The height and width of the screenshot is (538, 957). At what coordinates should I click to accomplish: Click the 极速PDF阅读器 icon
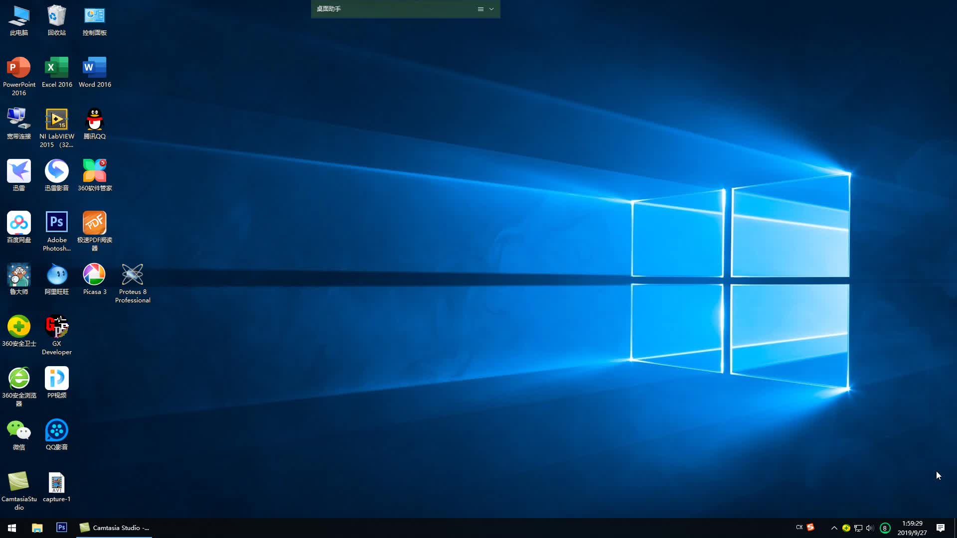(95, 232)
